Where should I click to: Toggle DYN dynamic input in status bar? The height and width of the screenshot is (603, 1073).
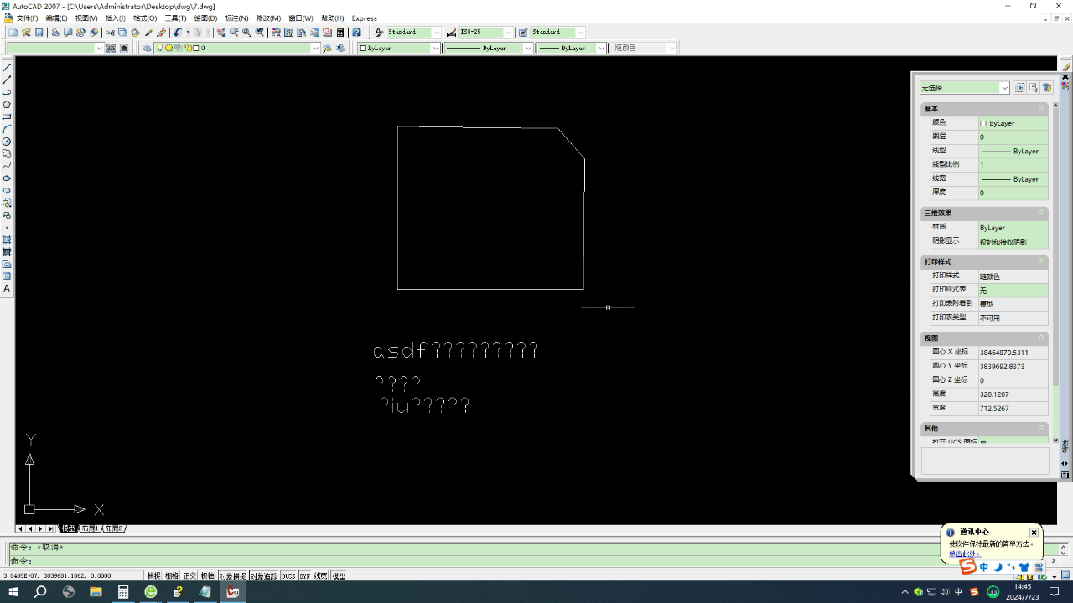(x=304, y=576)
